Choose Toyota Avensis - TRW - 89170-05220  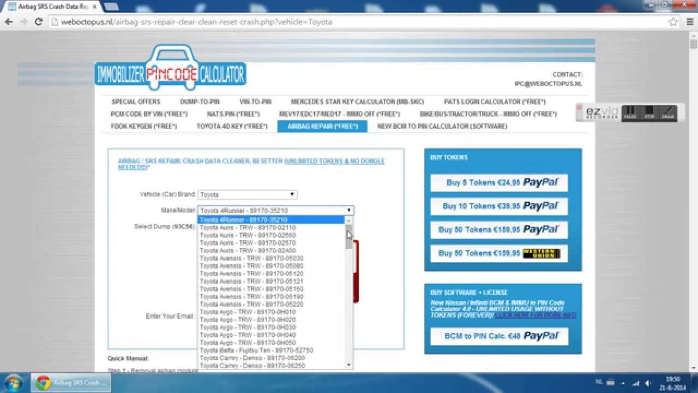[272, 304]
